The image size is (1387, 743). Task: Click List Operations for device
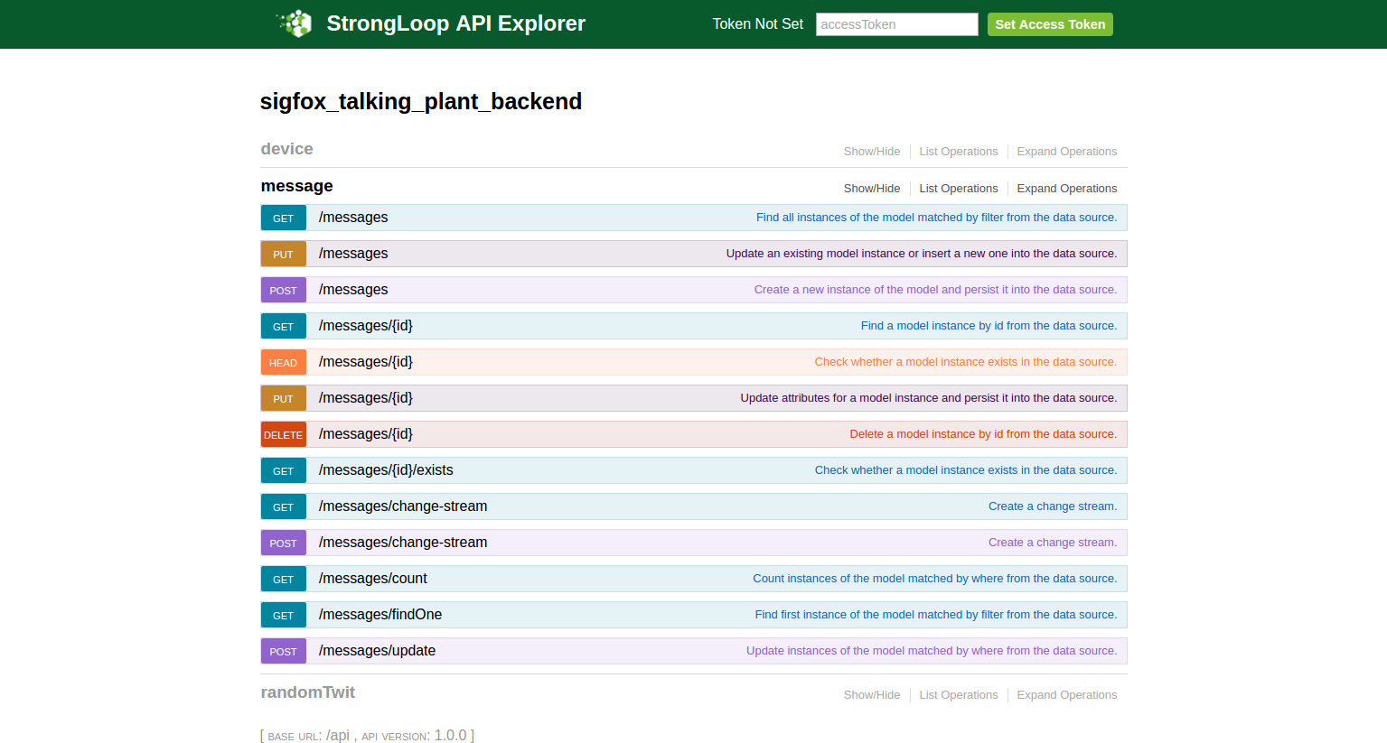(958, 152)
